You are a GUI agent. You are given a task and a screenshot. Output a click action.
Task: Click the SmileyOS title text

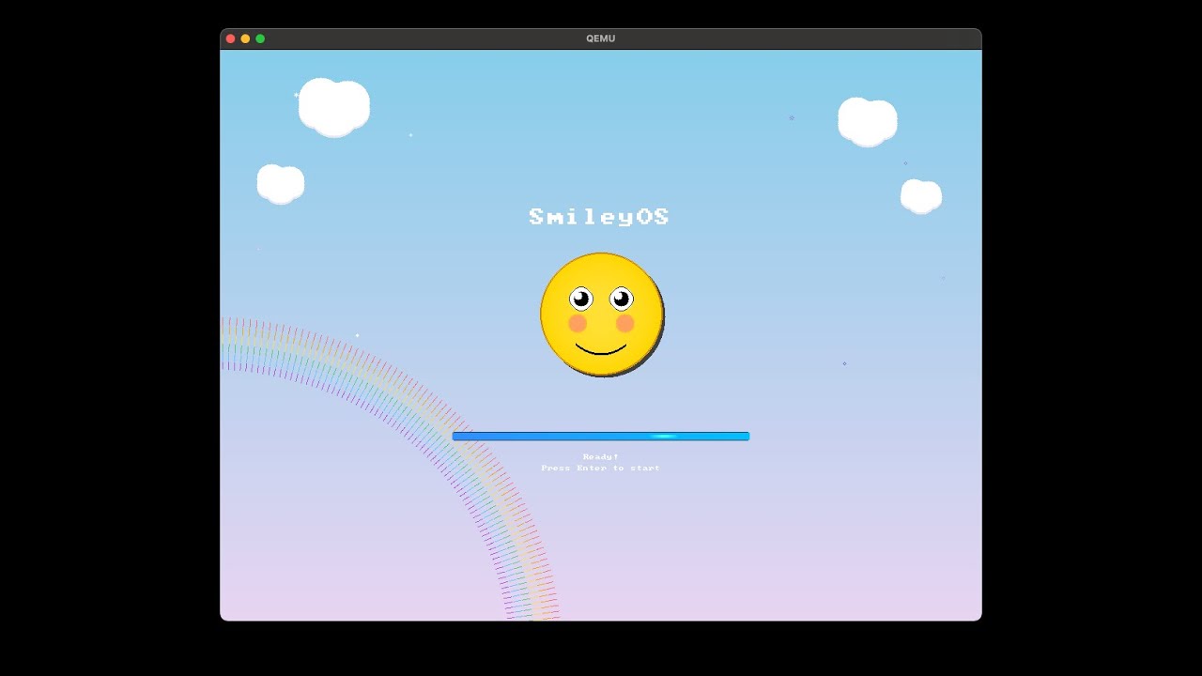(x=599, y=217)
